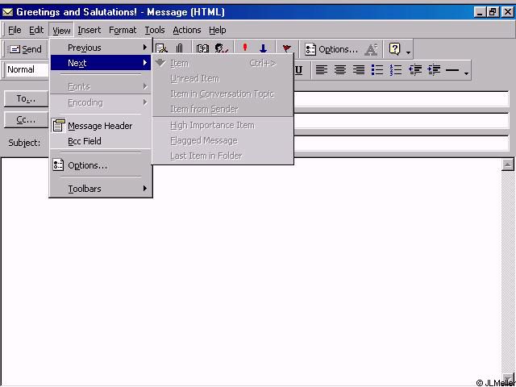The width and height of the screenshot is (516, 387).
Task: Click in the Subject field
Action: 402,144
